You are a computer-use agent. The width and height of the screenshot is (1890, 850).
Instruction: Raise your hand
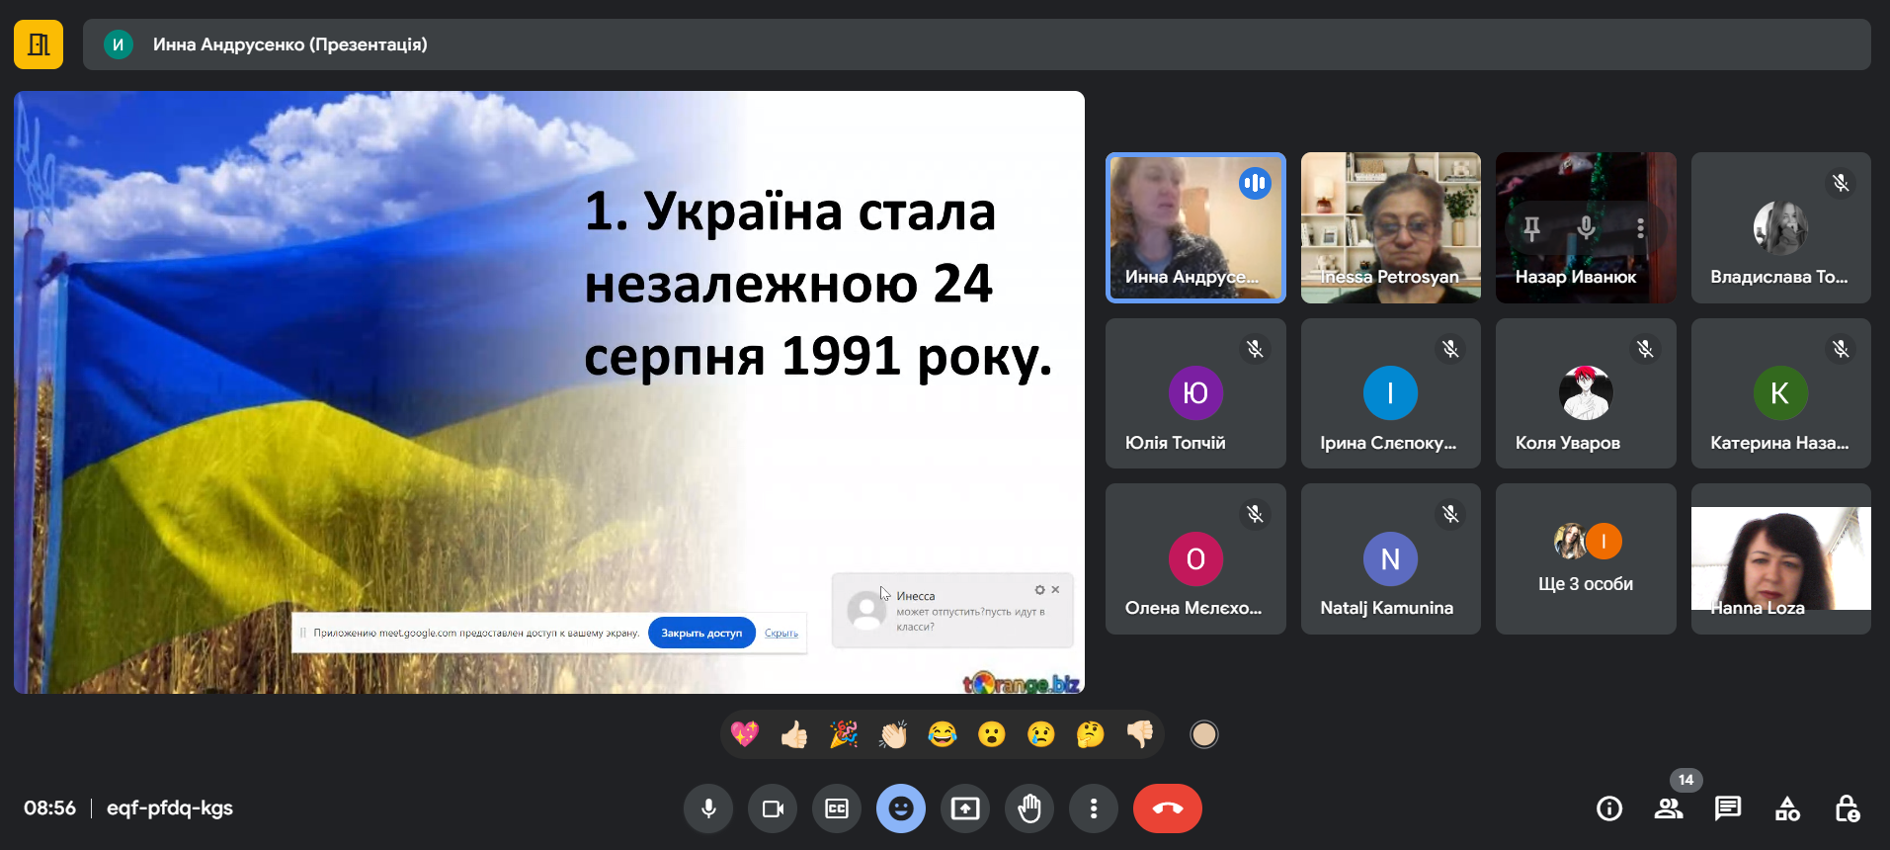pos(1029,808)
